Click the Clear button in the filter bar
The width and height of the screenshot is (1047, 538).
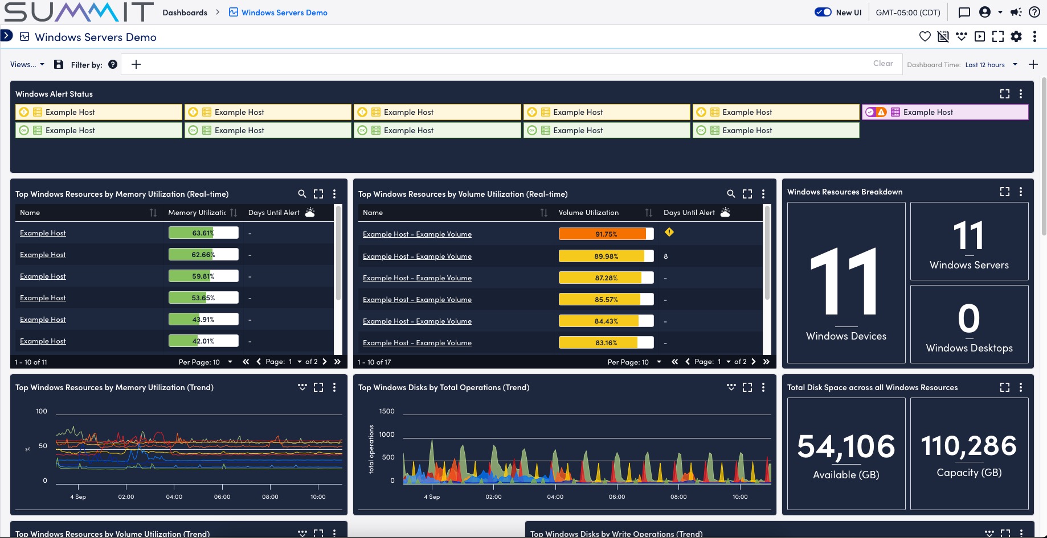coord(882,63)
